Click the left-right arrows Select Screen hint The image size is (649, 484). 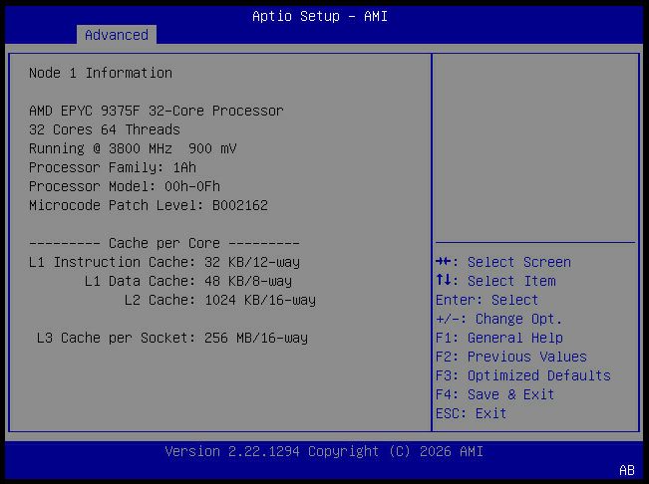click(503, 262)
